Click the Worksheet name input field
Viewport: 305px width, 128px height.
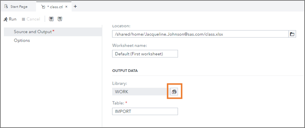tap(145, 54)
